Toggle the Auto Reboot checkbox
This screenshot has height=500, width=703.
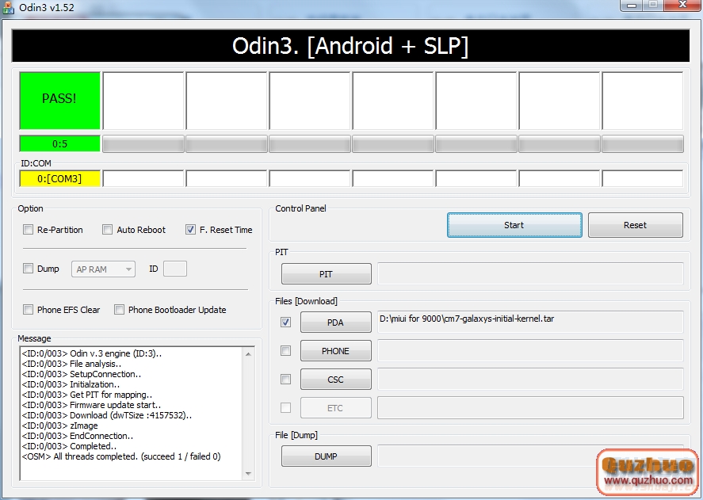(107, 230)
